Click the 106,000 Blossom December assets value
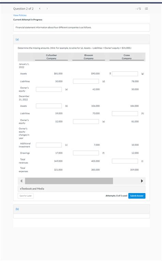This screenshot has height=261, width=162. coord(95,106)
